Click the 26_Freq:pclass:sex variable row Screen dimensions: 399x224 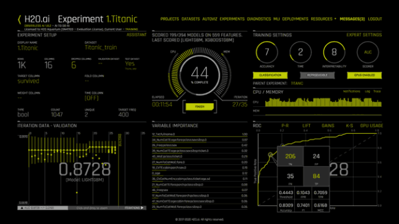[199, 146]
